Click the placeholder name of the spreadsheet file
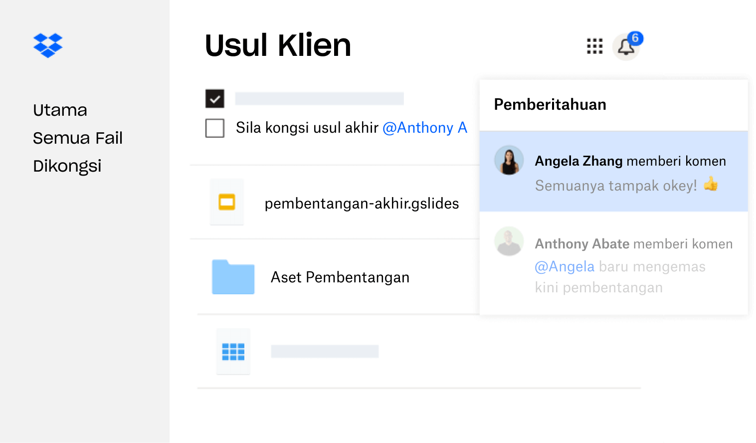756x443 pixels. [325, 351]
